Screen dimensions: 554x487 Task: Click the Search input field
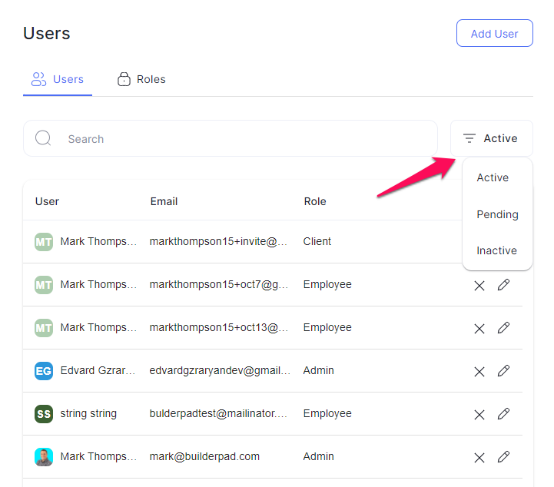pos(231,138)
